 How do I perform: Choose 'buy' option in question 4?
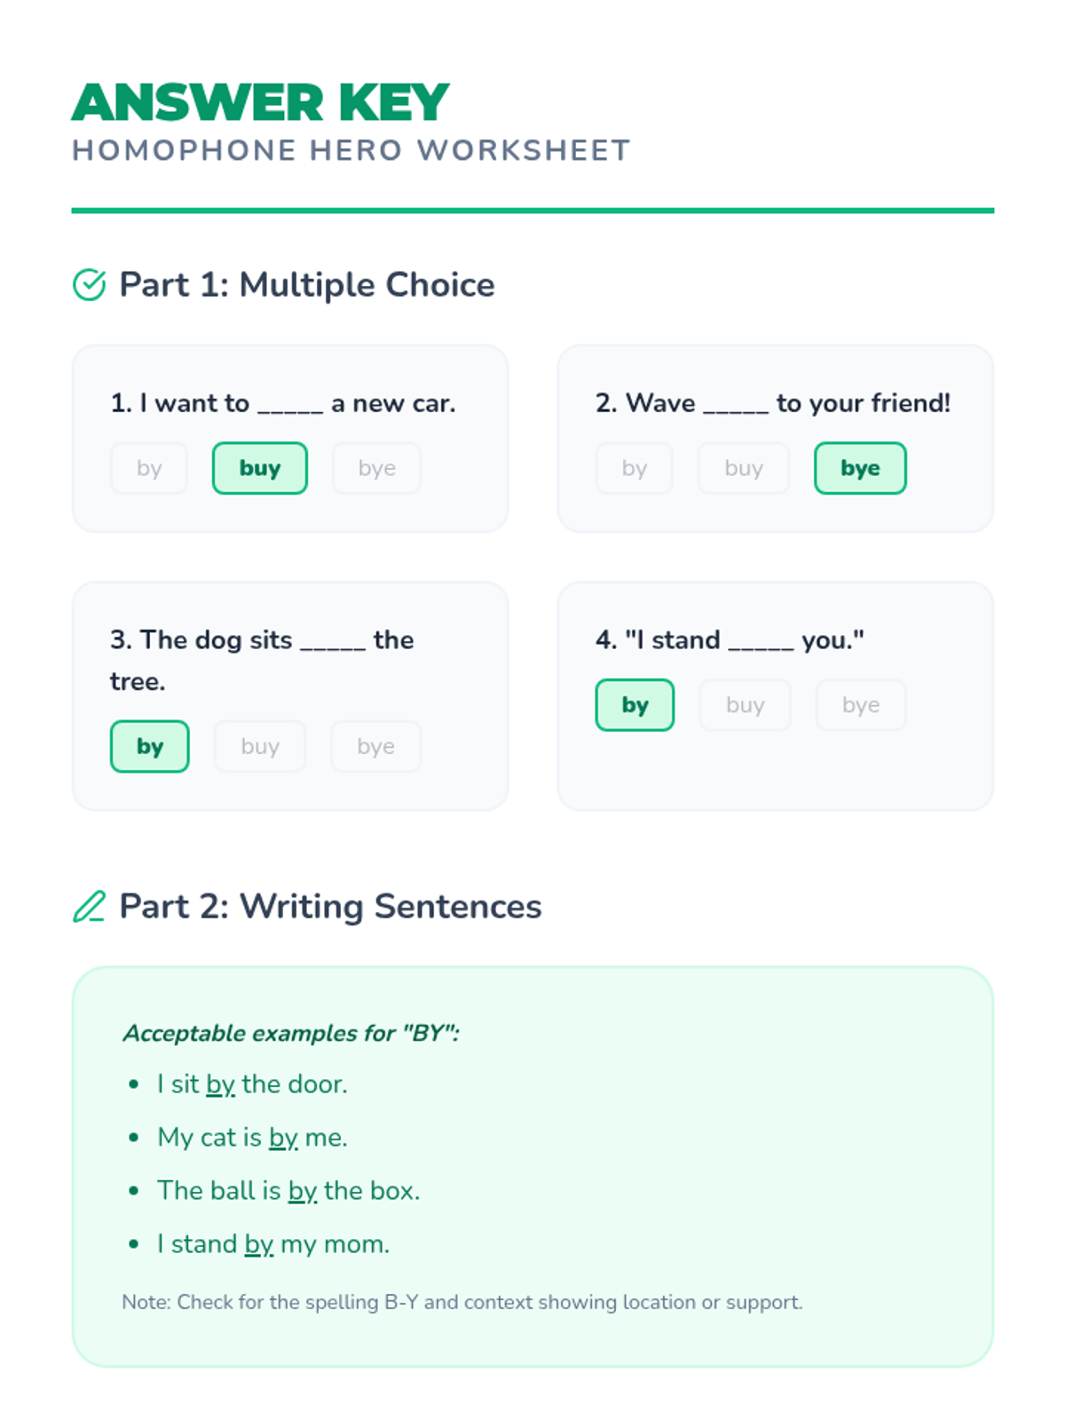(x=745, y=705)
